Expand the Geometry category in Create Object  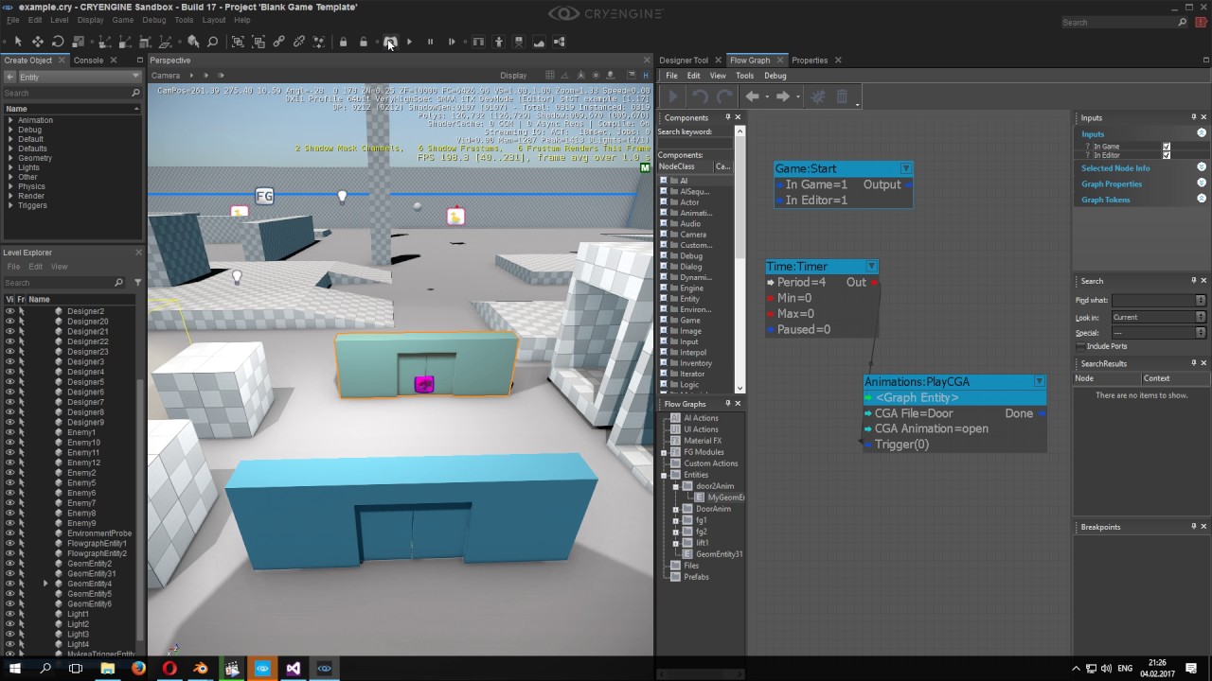(x=11, y=158)
